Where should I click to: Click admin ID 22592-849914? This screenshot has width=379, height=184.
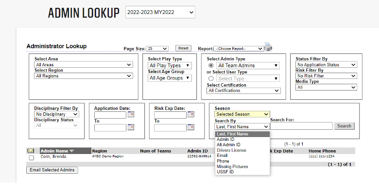[199, 156]
